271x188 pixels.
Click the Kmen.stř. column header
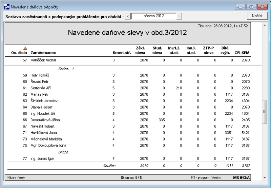coord(122,53)
